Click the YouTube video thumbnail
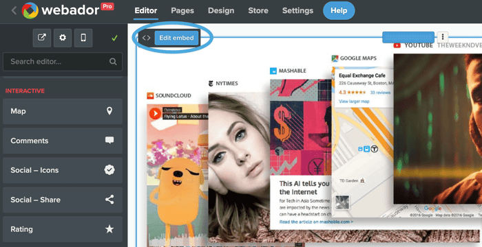The width and height of the screenshot is (482, 247). [x=438, y=129]
